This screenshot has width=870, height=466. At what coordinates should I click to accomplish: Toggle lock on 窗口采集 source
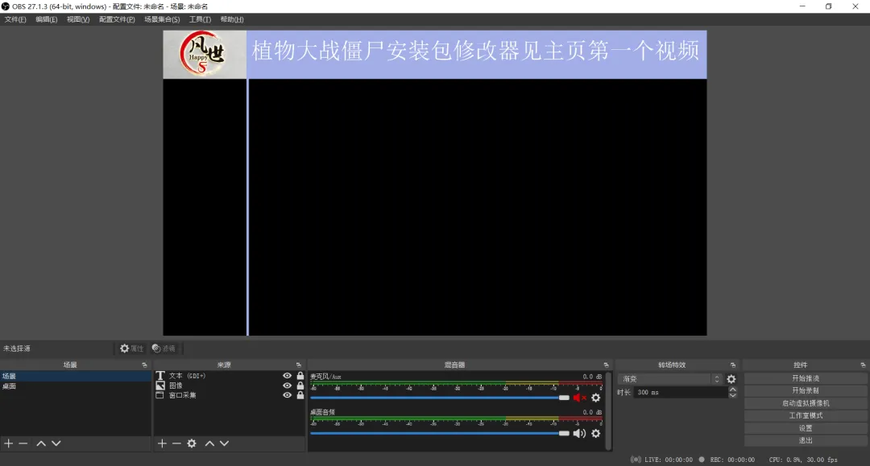tap(300, 395)
